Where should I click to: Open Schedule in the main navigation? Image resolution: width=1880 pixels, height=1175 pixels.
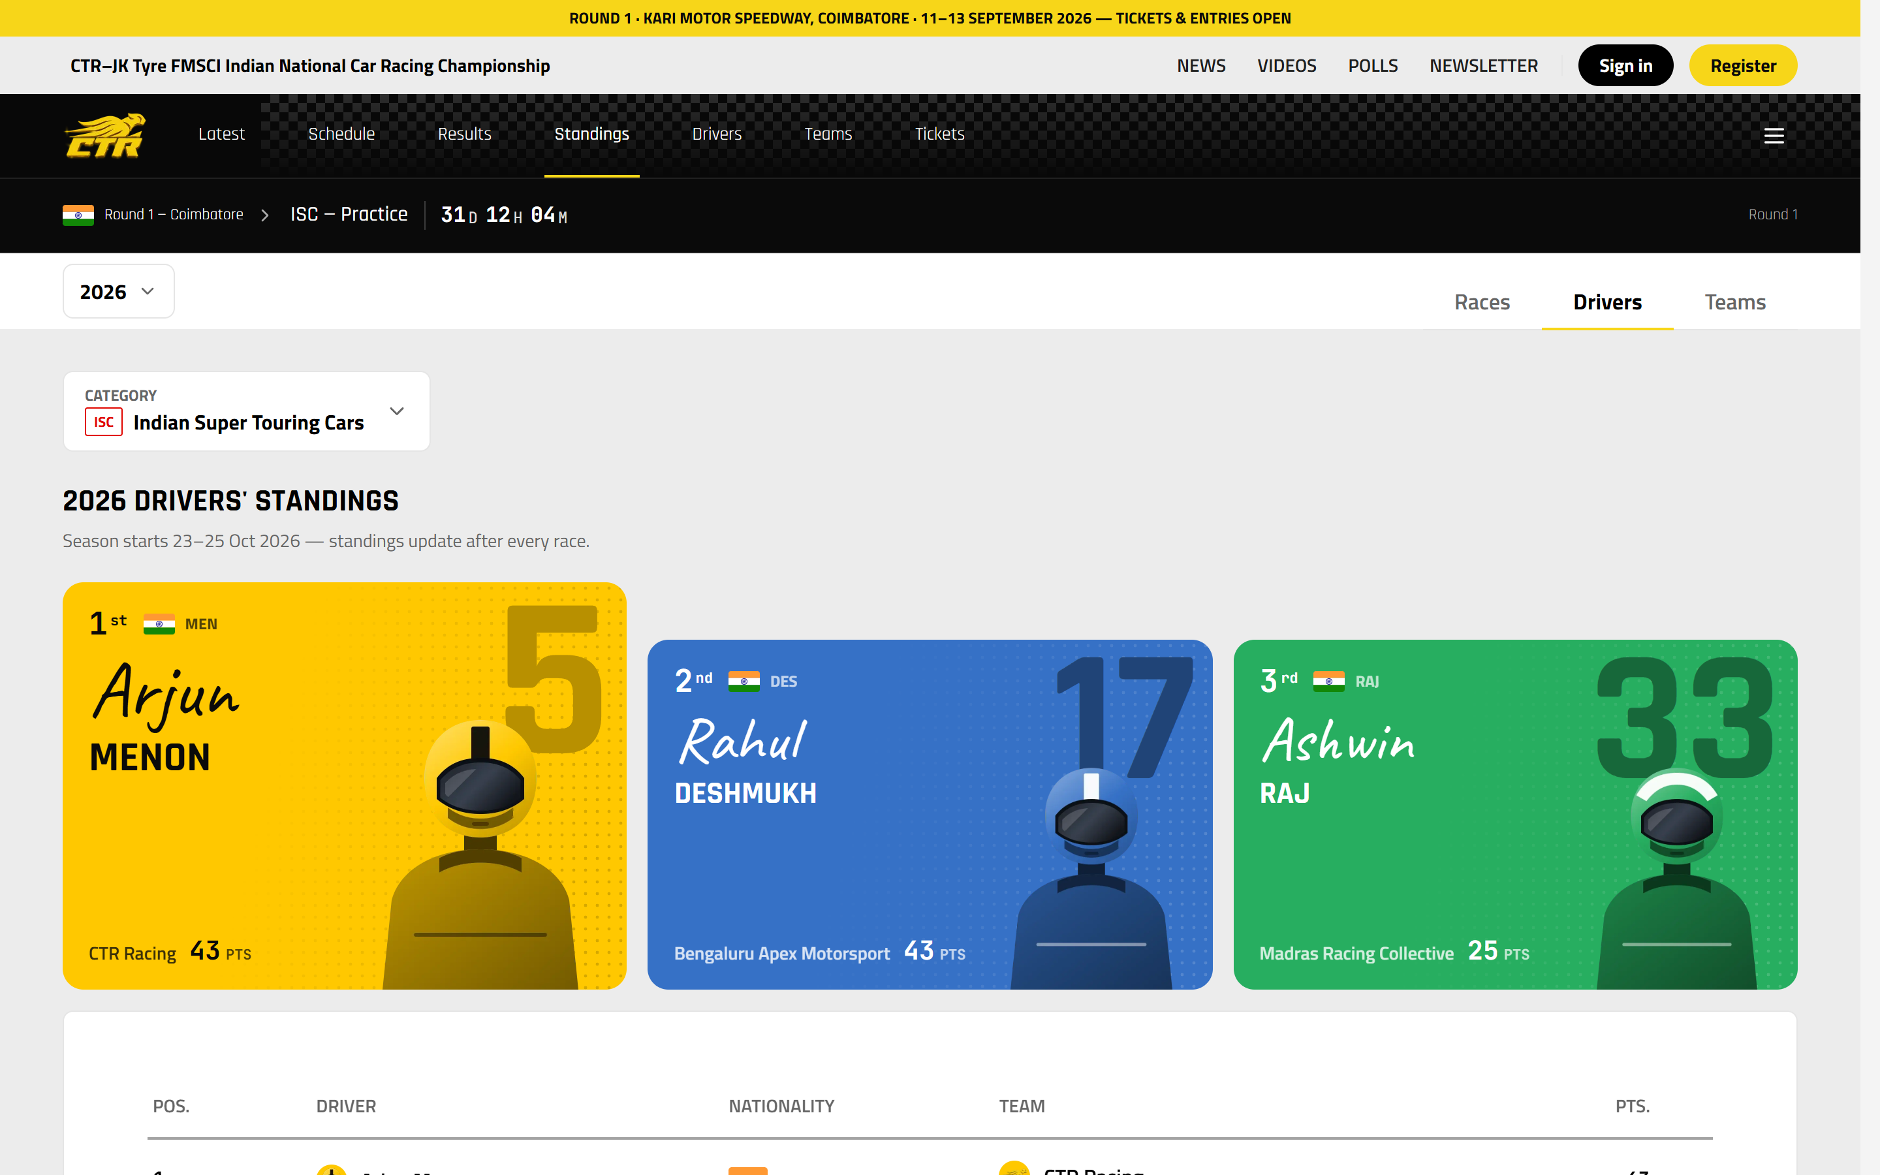(x=341, y=134)
